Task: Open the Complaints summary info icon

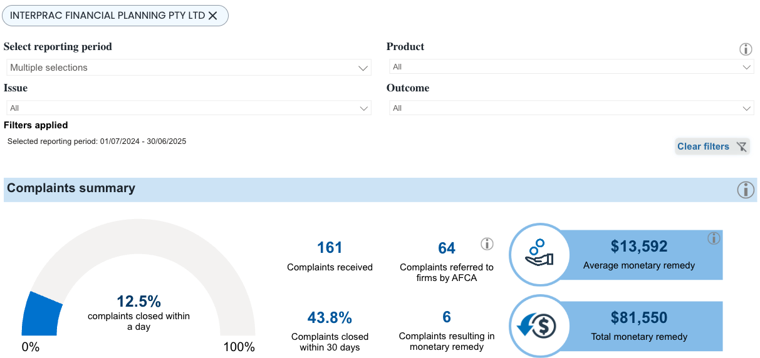Action: point(745,190)
